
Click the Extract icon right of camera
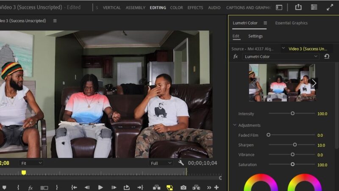tap(196, 187)
